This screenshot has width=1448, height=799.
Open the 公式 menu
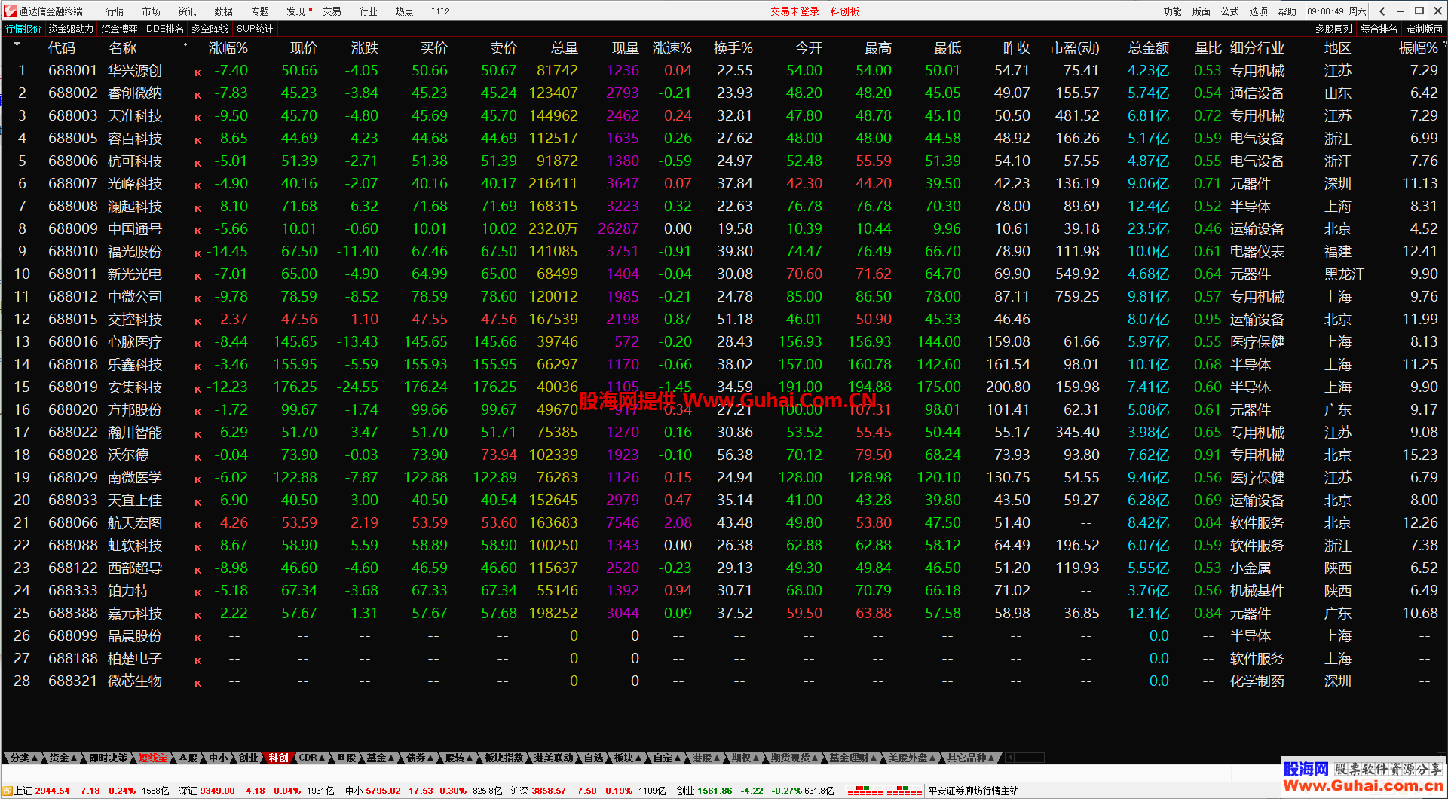1230,11
